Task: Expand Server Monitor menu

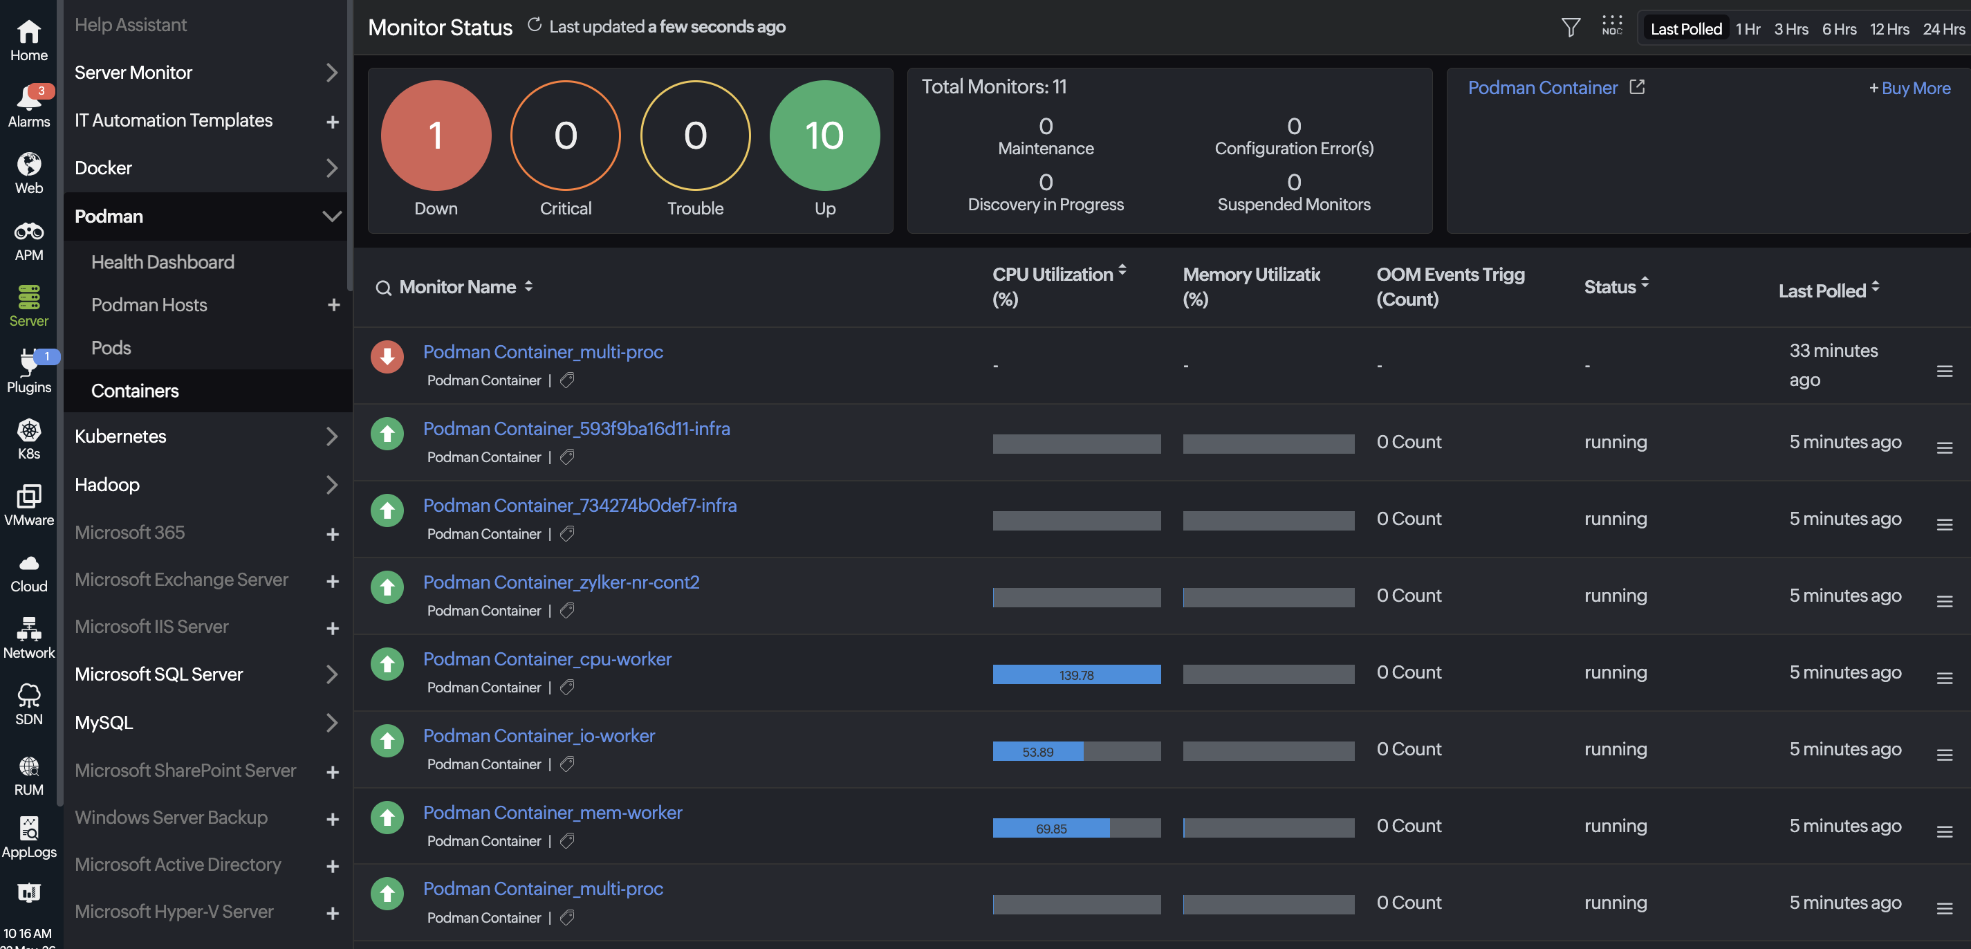Action: point(331,73)
